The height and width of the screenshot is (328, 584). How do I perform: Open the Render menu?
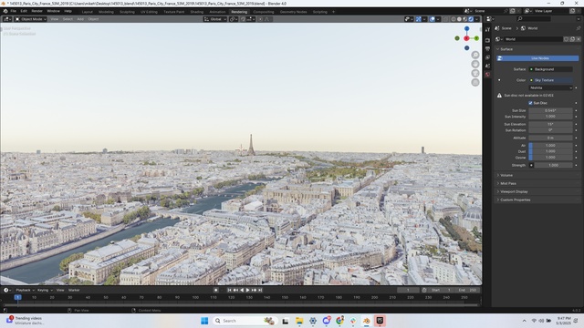tap(36, 11)
